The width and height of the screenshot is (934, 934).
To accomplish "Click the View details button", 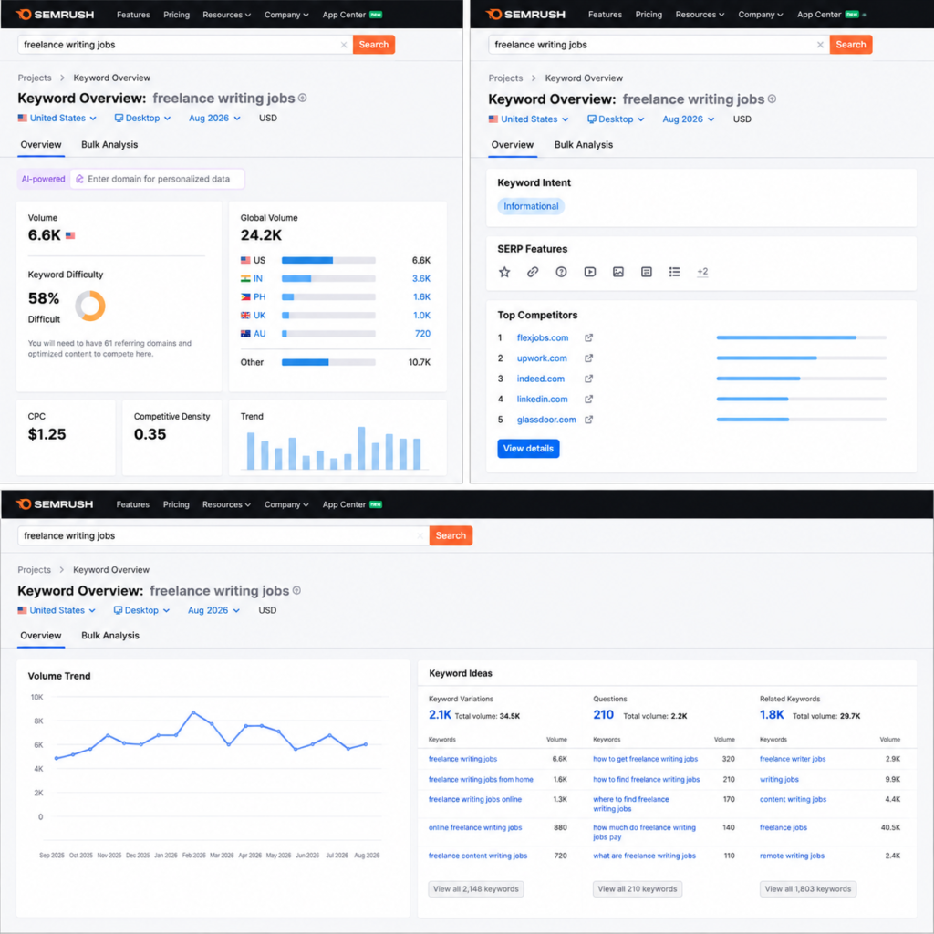I will pos(528,449).
